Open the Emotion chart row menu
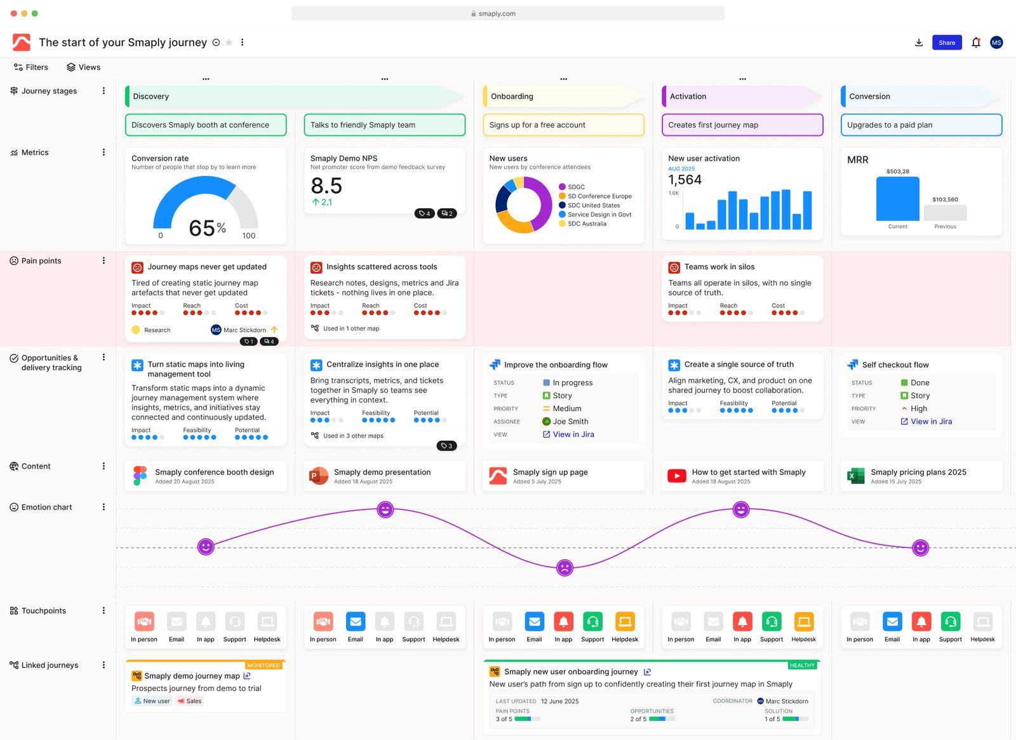 [104, 506]
